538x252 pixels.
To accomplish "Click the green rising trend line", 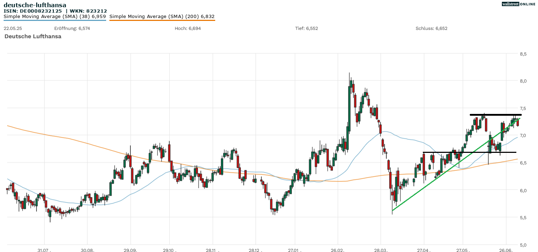I will (456, 164).
